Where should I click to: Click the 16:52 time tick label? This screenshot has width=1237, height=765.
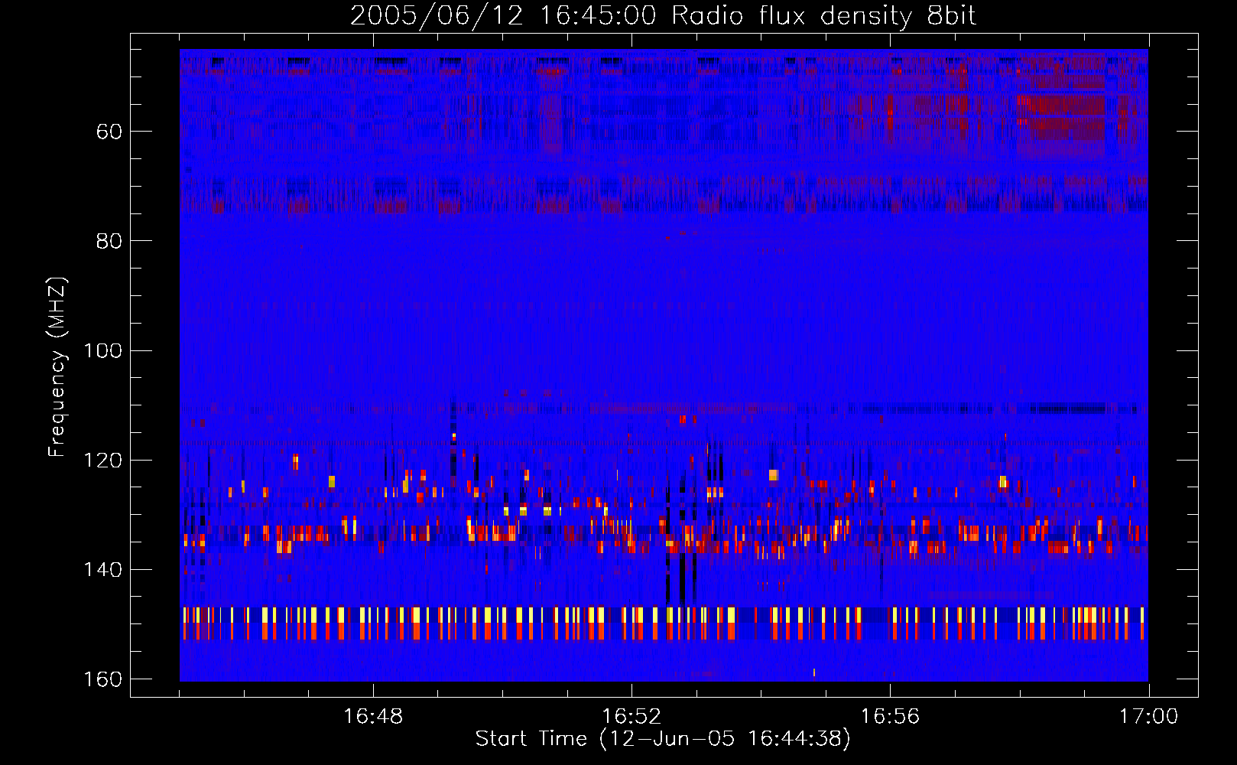[631, 717]
